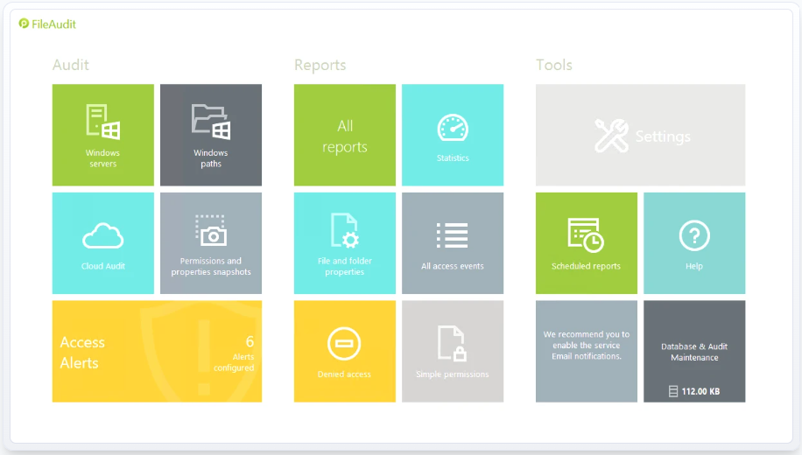Click File and folder properties gear icon
Viewport: 802px width, 455px height.
[x=344, y=231]
